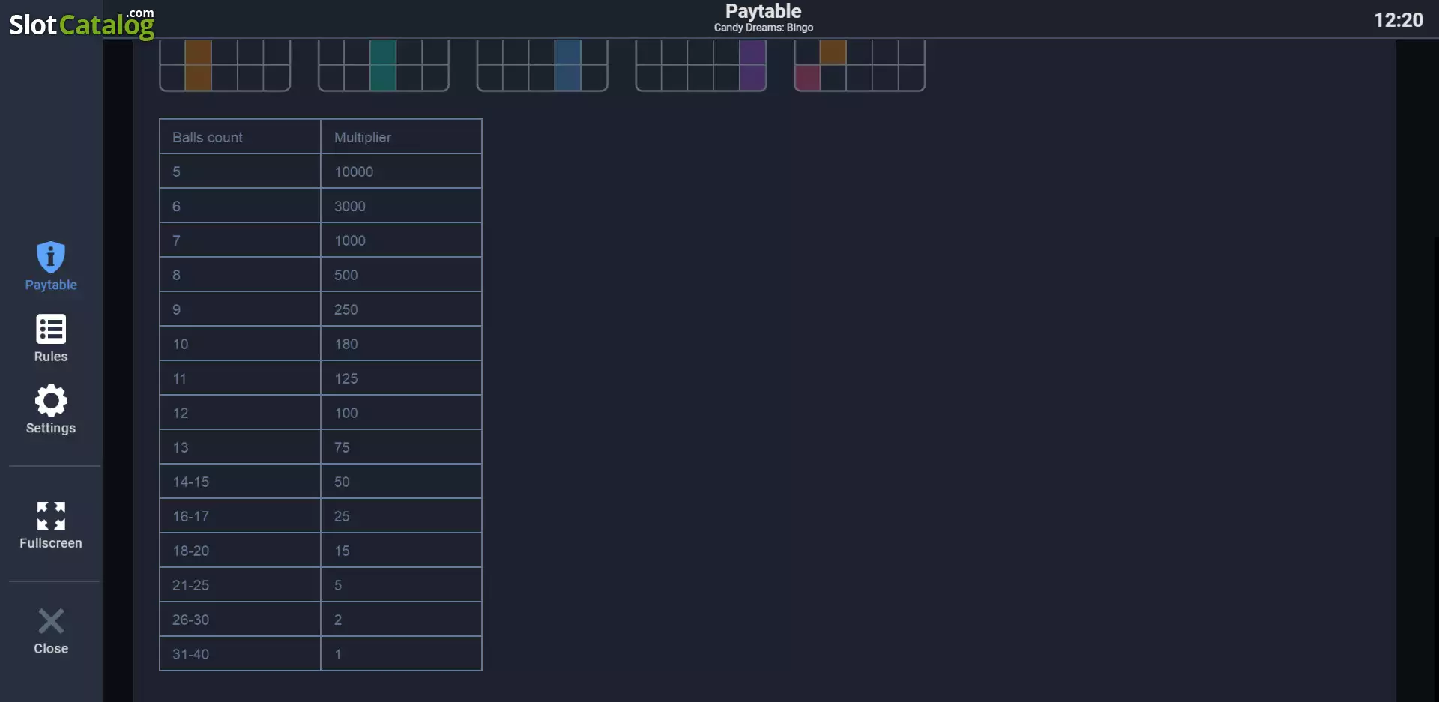This screenshot has width=1439, height=702.
Task: Click the 1000 multiplier cell
Action: click(401, 240)
